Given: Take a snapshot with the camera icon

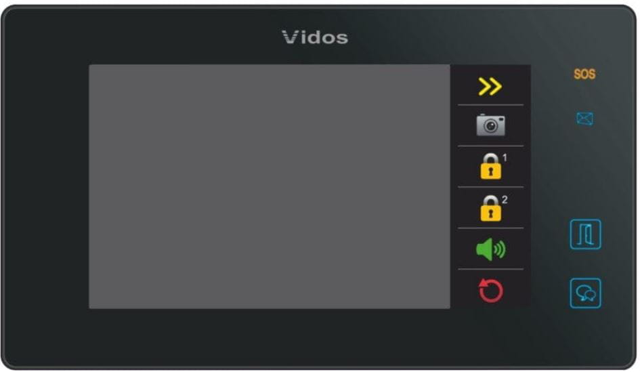Looking at the screenshot, I should pos(490,125).
